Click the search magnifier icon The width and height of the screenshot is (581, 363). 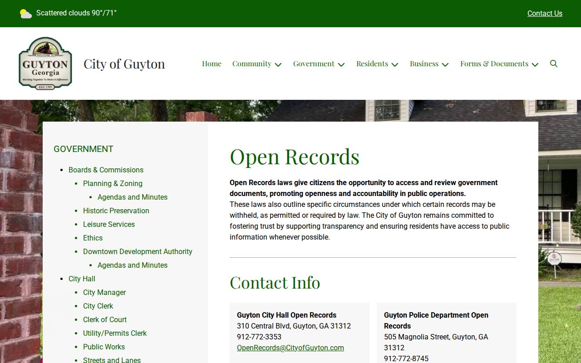(554, 64)
